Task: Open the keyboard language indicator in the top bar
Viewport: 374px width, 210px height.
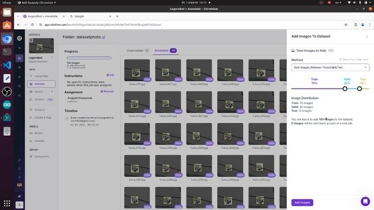Action: point(338,2)
